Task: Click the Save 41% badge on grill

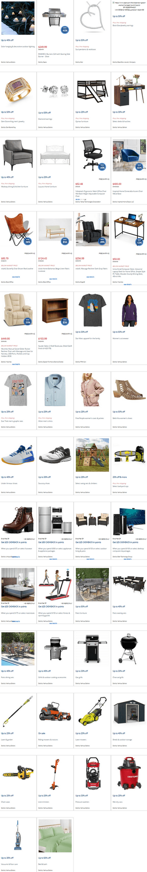Action: point(65,30)
